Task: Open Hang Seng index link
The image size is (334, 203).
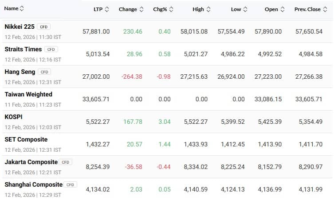Action: point(20,72)
